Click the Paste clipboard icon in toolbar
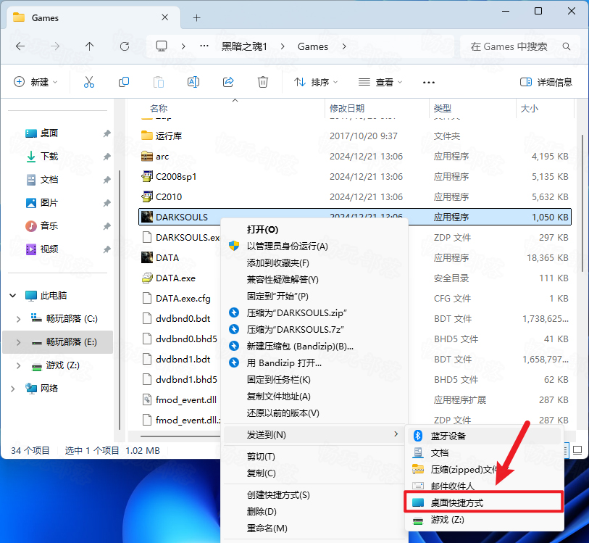The height and width of the screenshot is (543, 589). pos(159,82)
